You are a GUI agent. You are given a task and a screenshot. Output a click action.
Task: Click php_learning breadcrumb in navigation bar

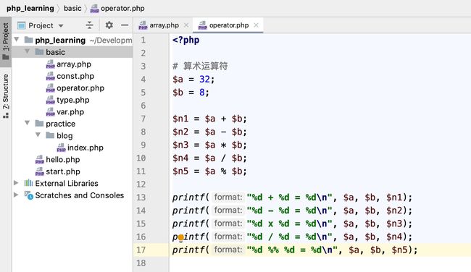(x=30, y=8)
